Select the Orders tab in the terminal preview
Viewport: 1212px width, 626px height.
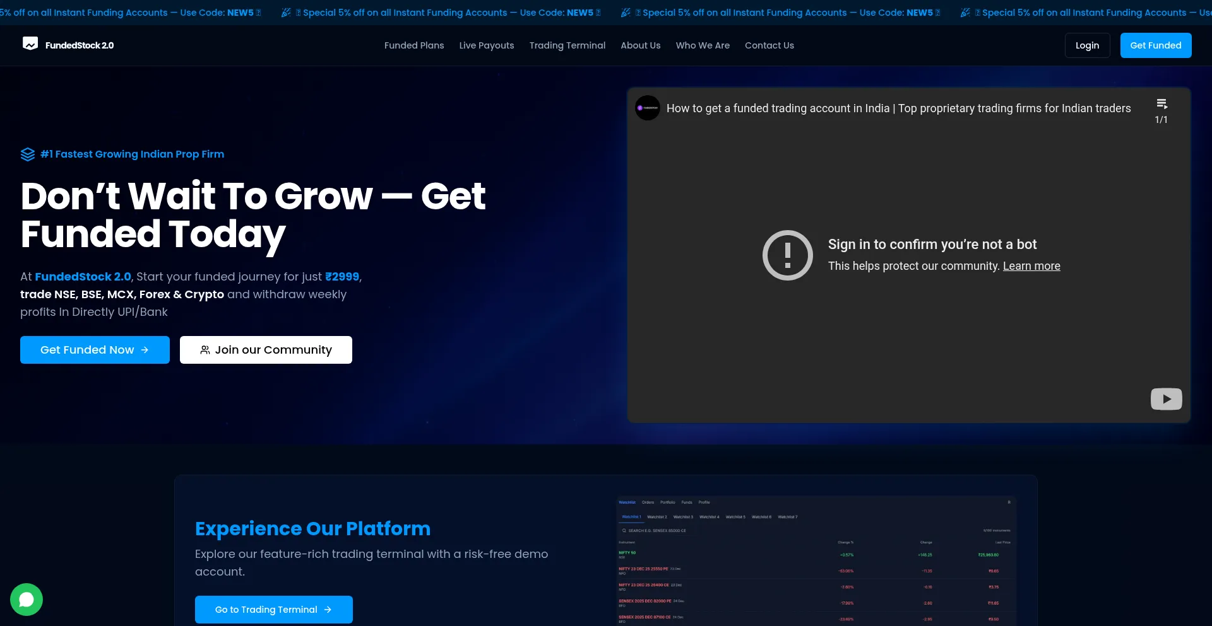point(648,502)
